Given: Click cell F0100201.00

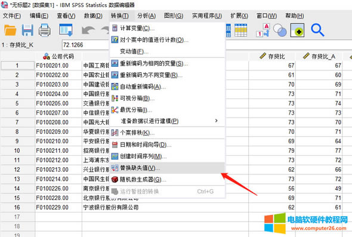Looking at the screenshot, I should [x=58, y=66].
